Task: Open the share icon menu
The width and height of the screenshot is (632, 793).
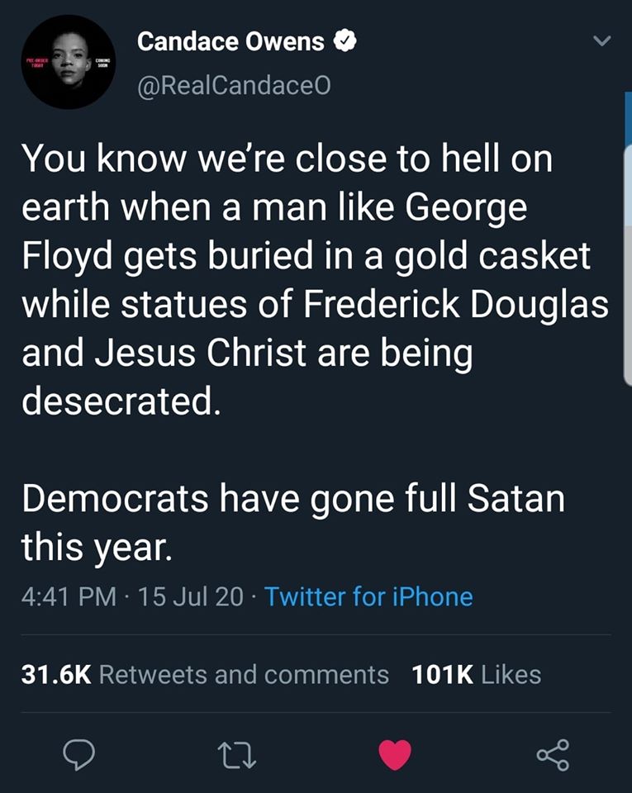Action: point(552,753)
